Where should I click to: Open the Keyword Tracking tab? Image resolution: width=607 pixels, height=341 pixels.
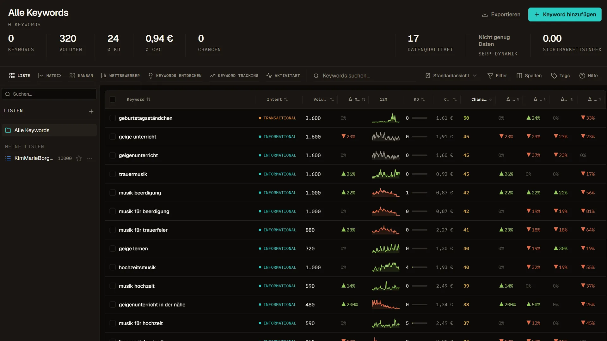click(234, 76)
